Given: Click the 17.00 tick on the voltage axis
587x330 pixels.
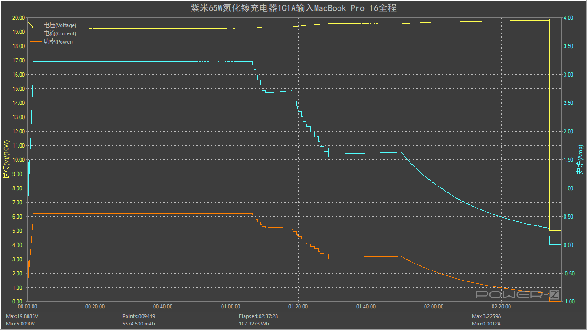Looking at the screenshot, I should point(19,60).
